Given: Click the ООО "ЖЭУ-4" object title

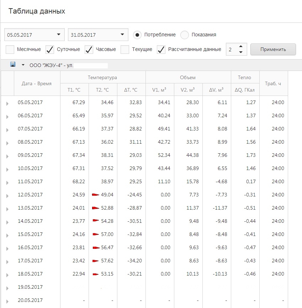Looking at the screenshot, I should (x=51, y=65).
